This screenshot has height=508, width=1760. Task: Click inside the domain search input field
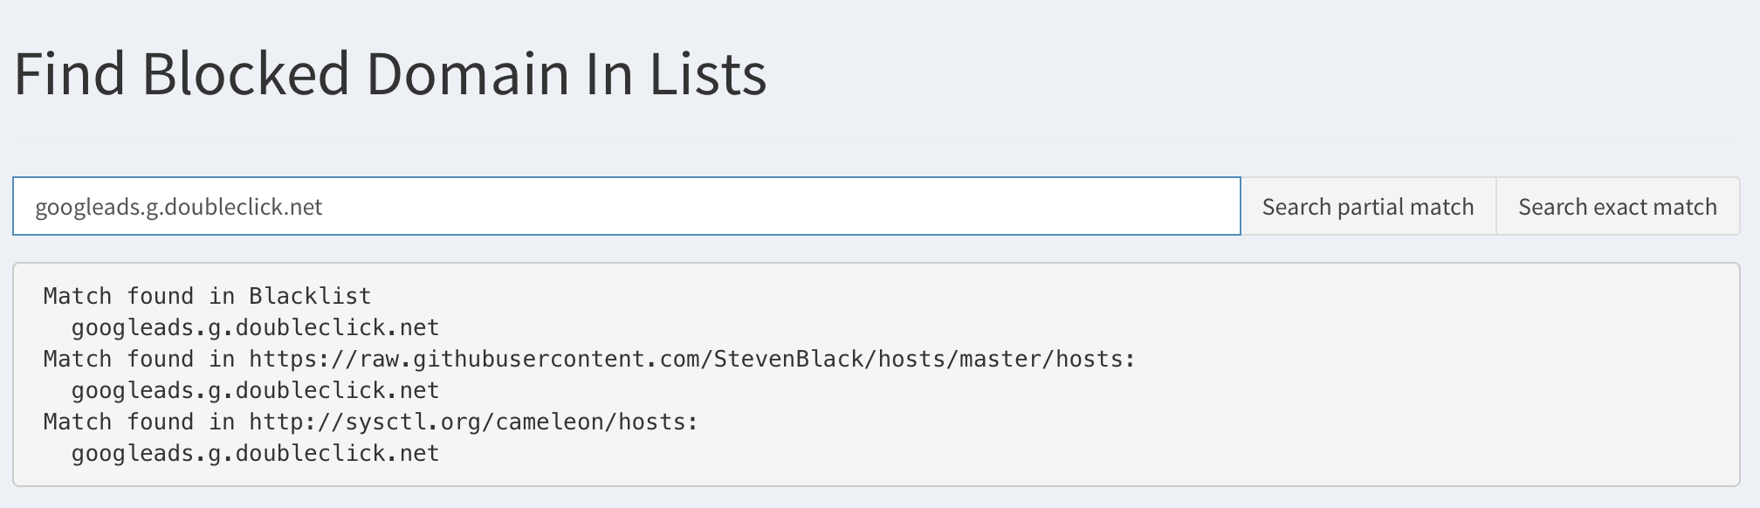click(x=611, y=206)
